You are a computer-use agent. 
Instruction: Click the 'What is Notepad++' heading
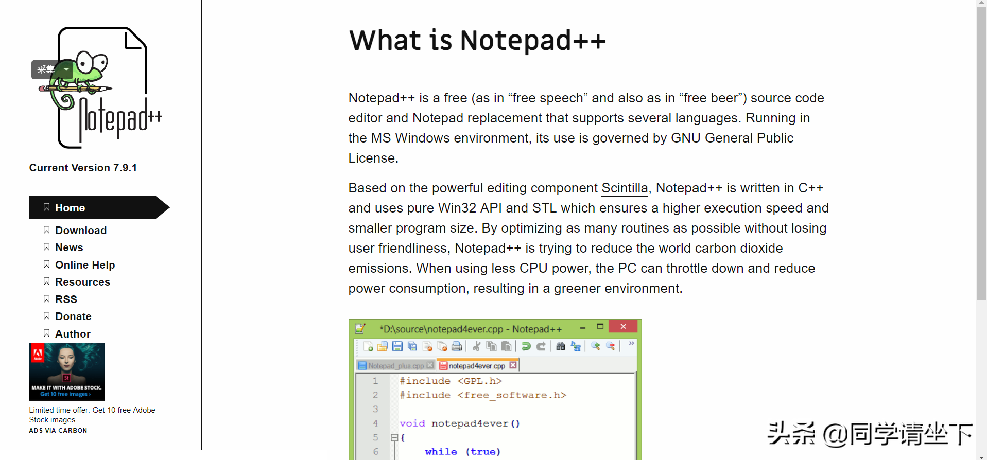click(477, 40)
